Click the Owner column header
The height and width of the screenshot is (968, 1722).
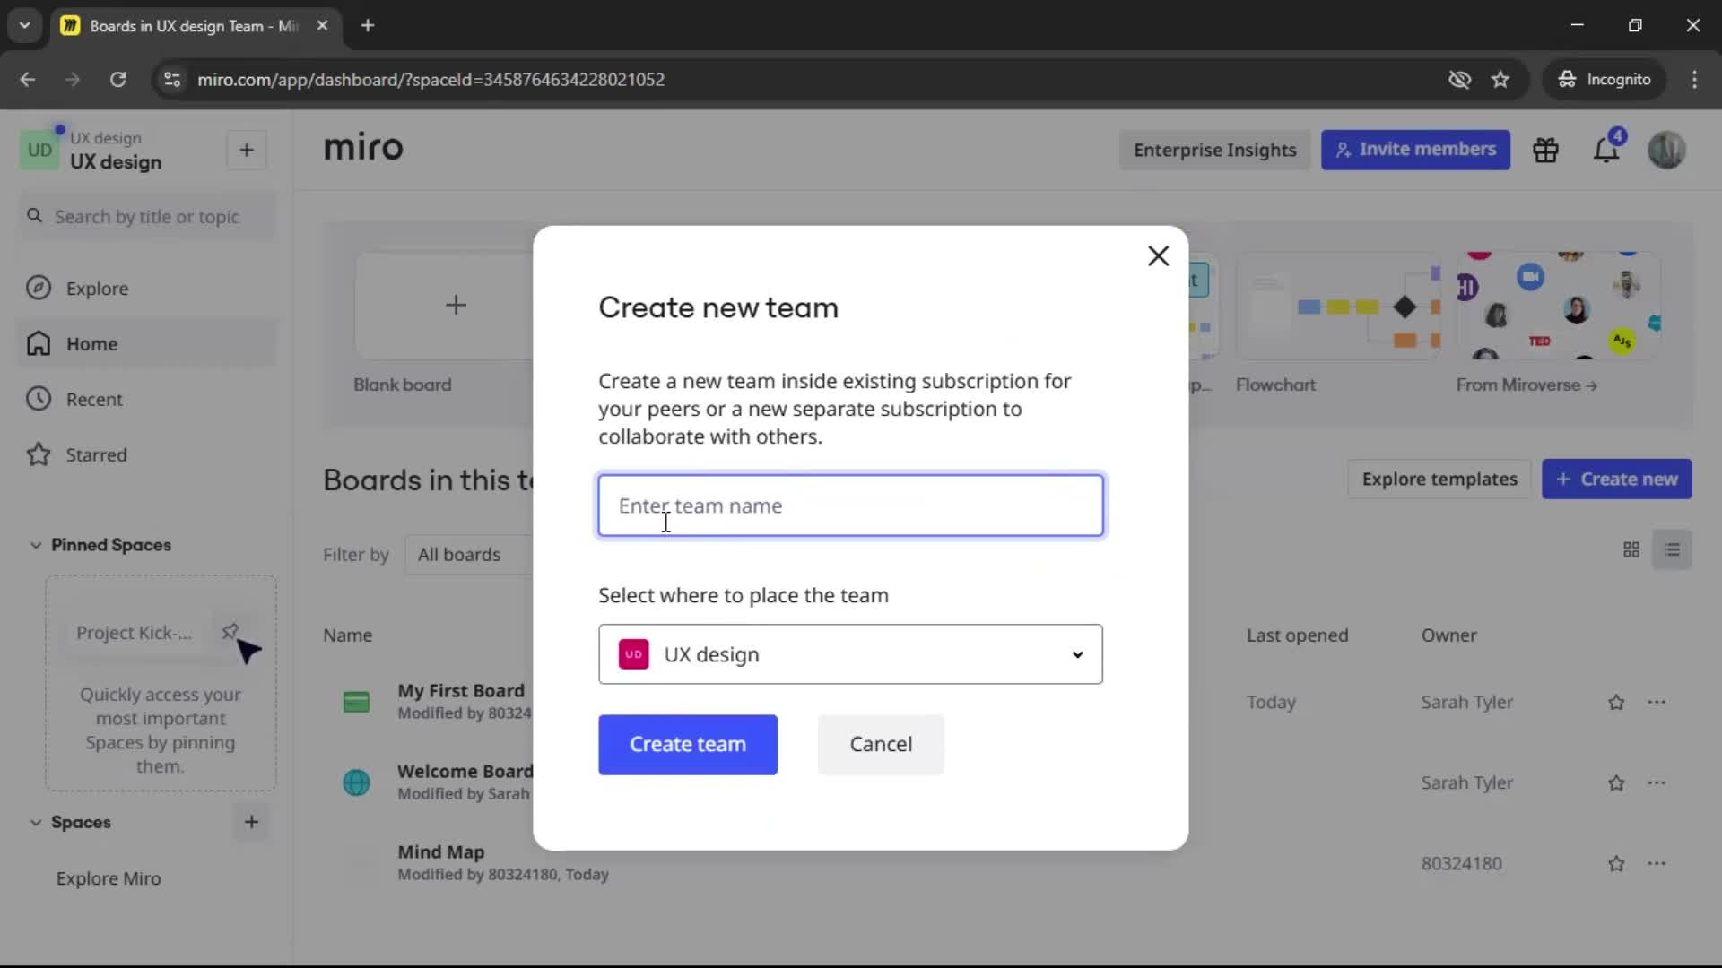coord(1448,635)
